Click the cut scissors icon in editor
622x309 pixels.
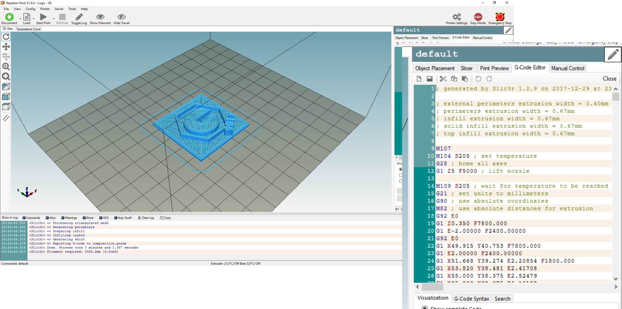pos(443,79)
